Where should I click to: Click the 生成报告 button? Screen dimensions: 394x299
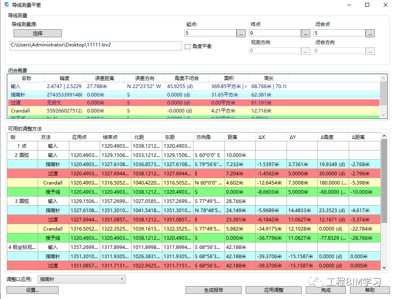click(214, 290)
